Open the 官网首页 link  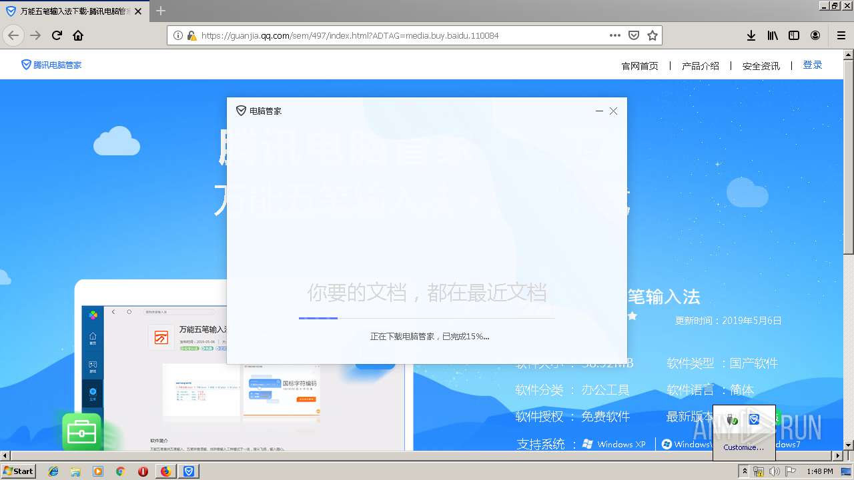(x=640, y=65)
